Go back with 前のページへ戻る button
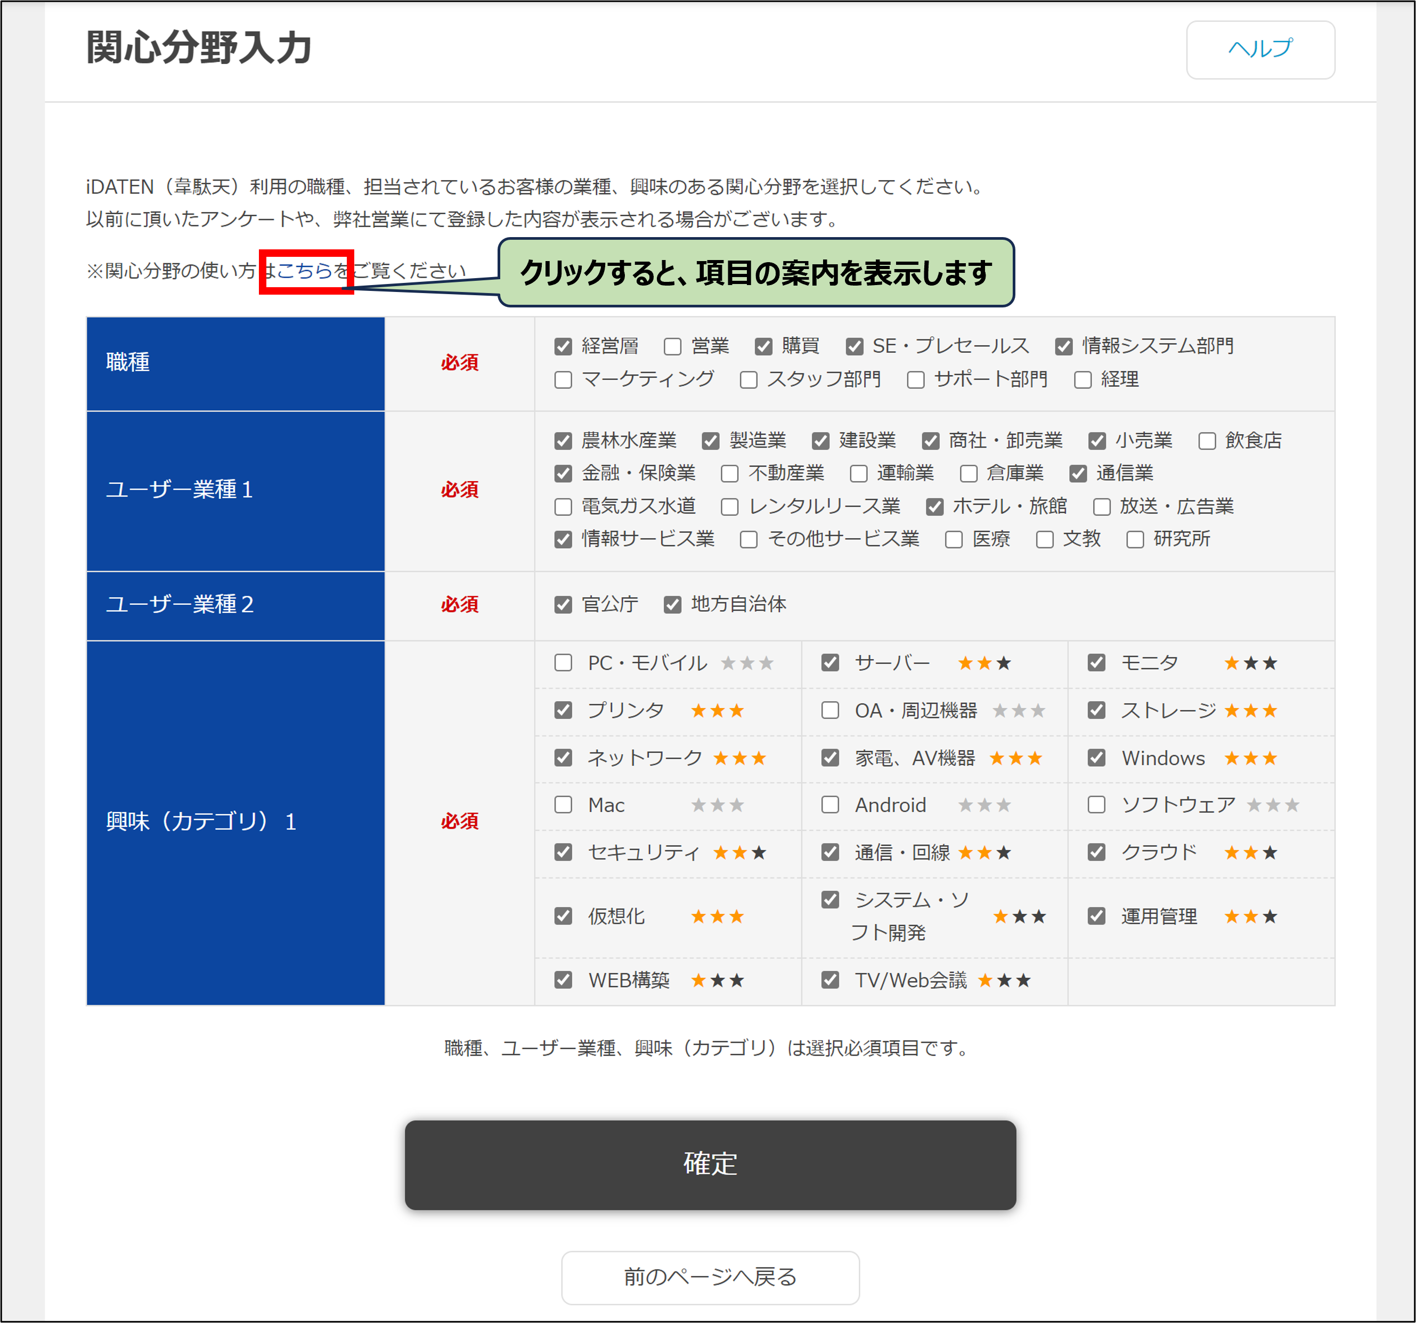The height and width of the screenshot is (1323, 1416). click(710, 1277)
